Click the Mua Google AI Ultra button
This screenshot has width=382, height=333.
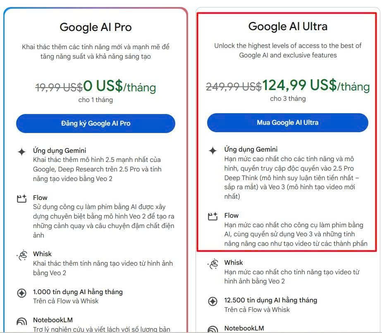(x=287, y=122)
